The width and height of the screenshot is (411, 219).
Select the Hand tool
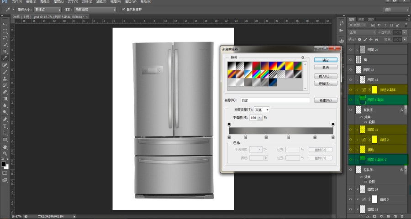[5, 147]
